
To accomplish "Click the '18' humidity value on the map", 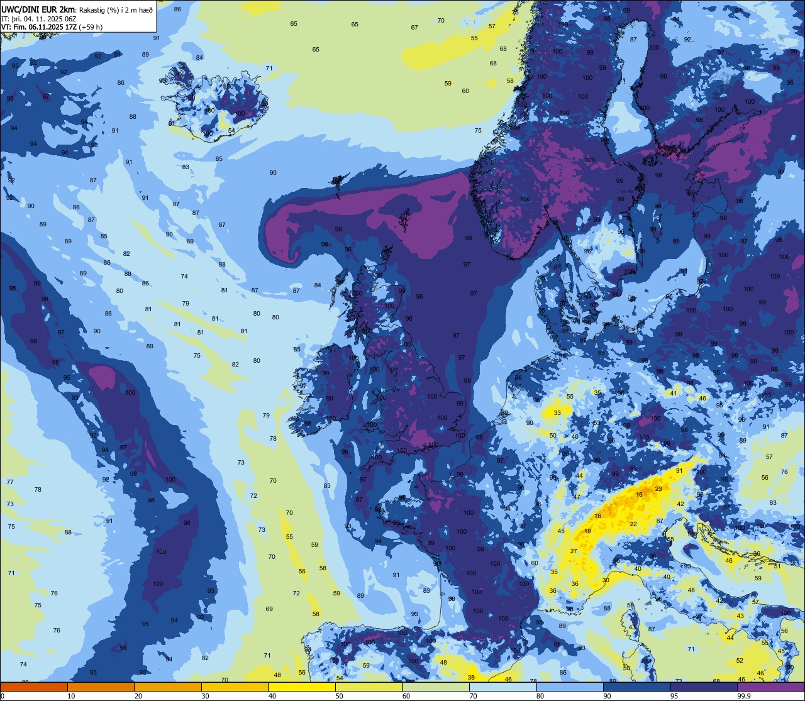I will pos(598,516).
